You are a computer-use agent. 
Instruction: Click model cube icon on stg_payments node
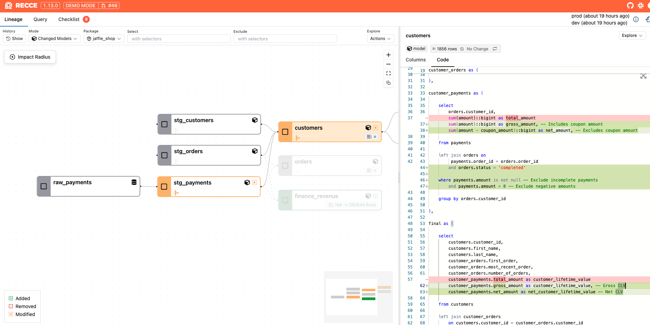click(x=247, y=183)
